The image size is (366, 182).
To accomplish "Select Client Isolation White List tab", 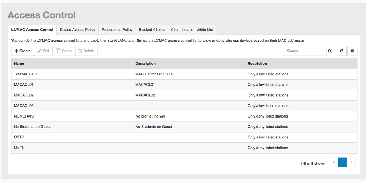I will point(192,30).
